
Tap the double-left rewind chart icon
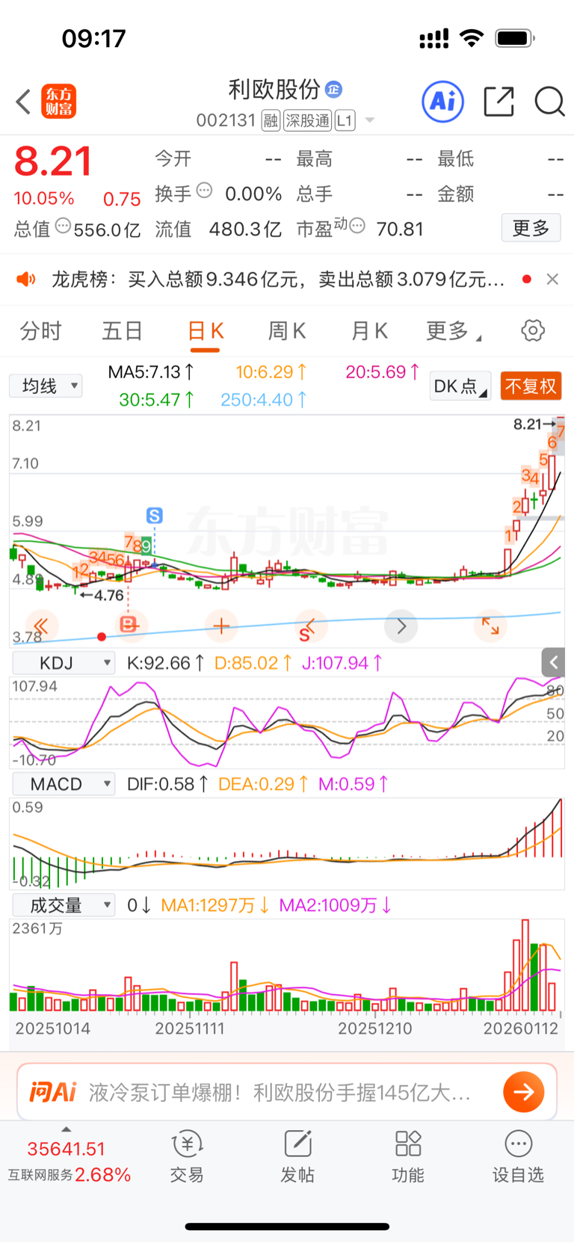click(x=40, y=626)
